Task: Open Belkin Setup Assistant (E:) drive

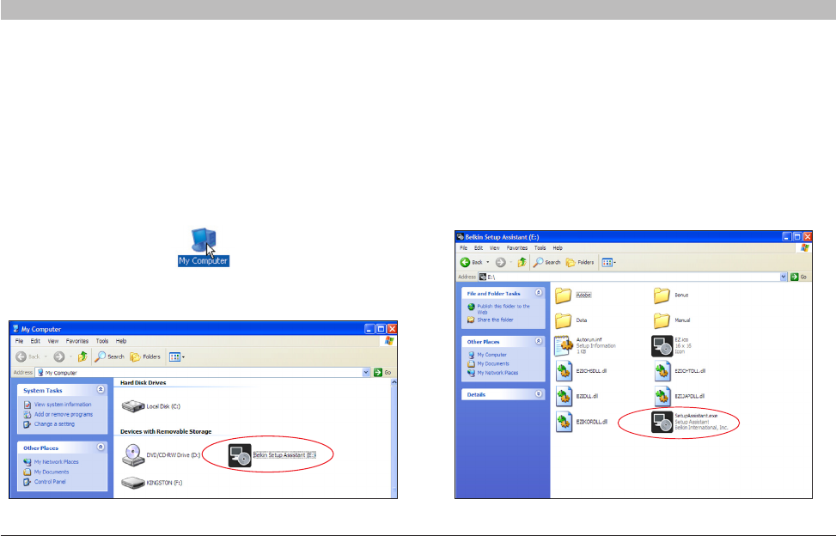Action: (x=272, y=455)
